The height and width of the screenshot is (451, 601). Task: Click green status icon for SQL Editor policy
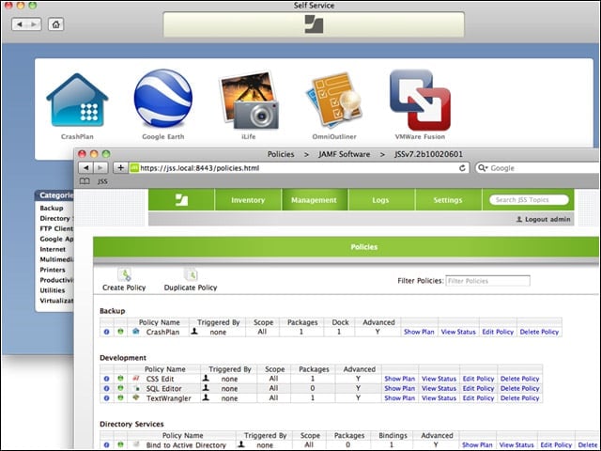[x=120, y=388]
